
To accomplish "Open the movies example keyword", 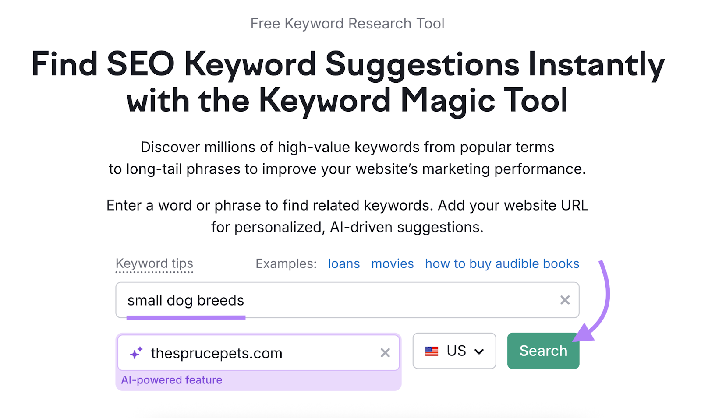I will pyautogui.click(x=392, y=263).
